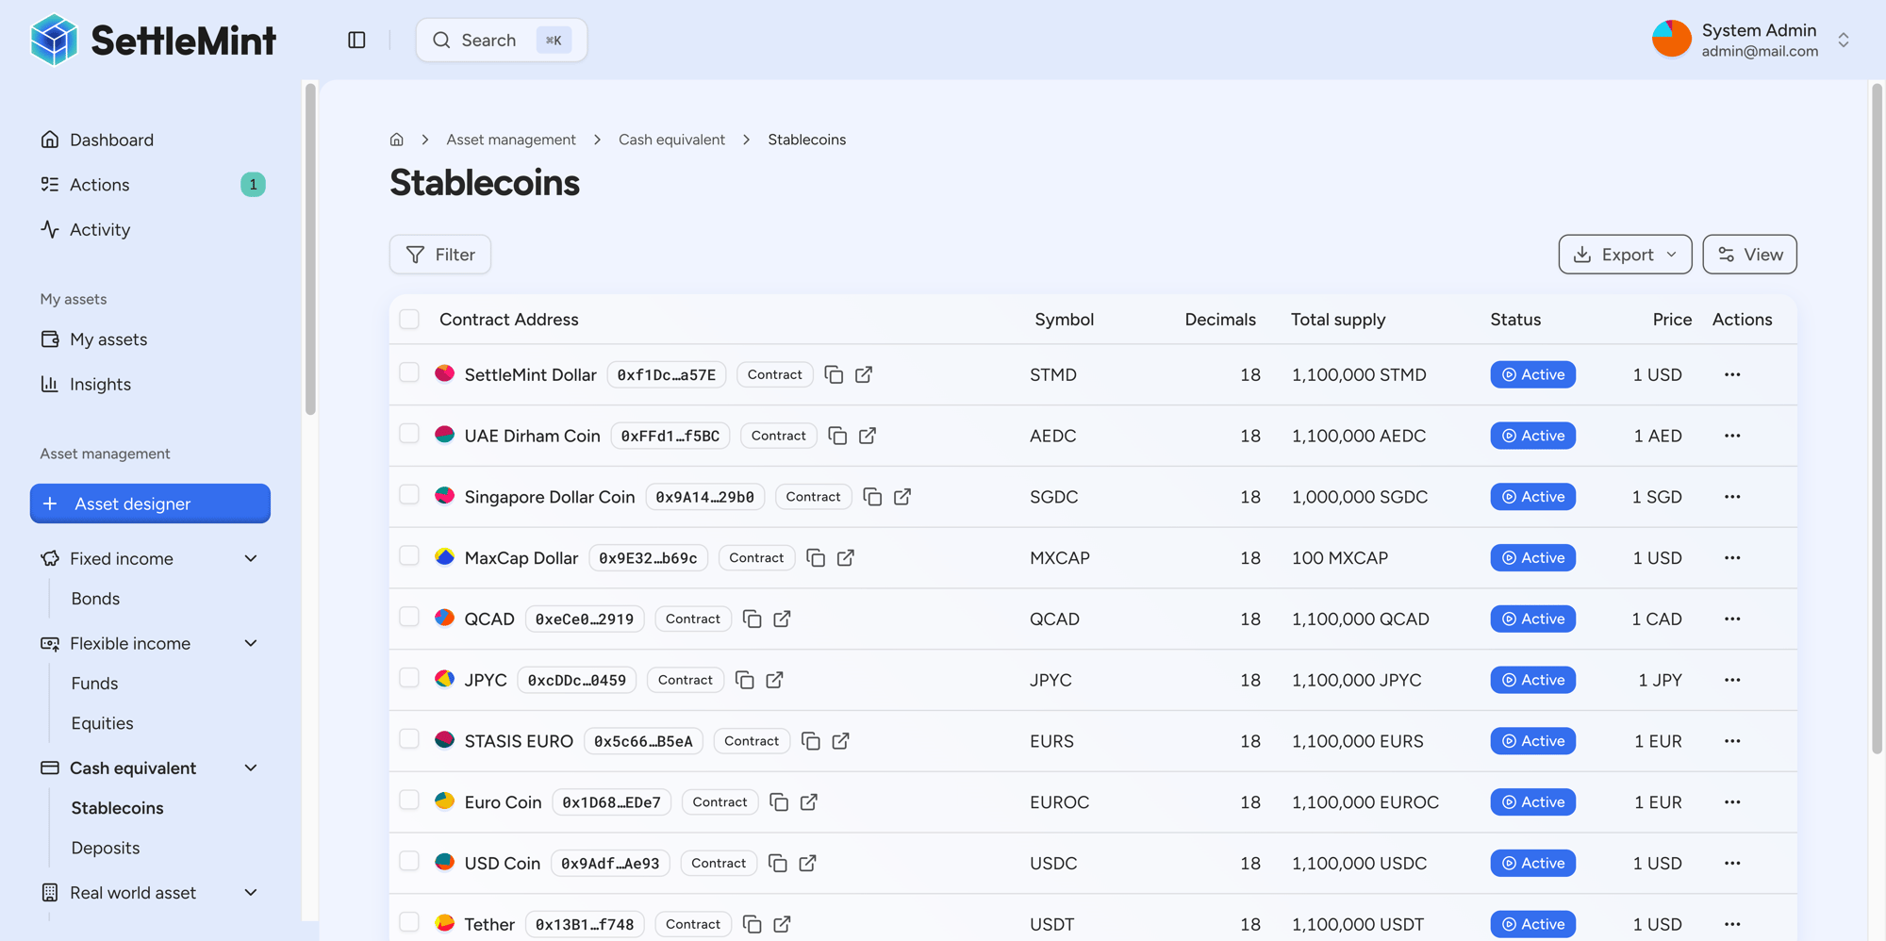Collapse the sidebar with the panel toggle icon
This screenshot has width=1886, height=941.
[356, 40]
